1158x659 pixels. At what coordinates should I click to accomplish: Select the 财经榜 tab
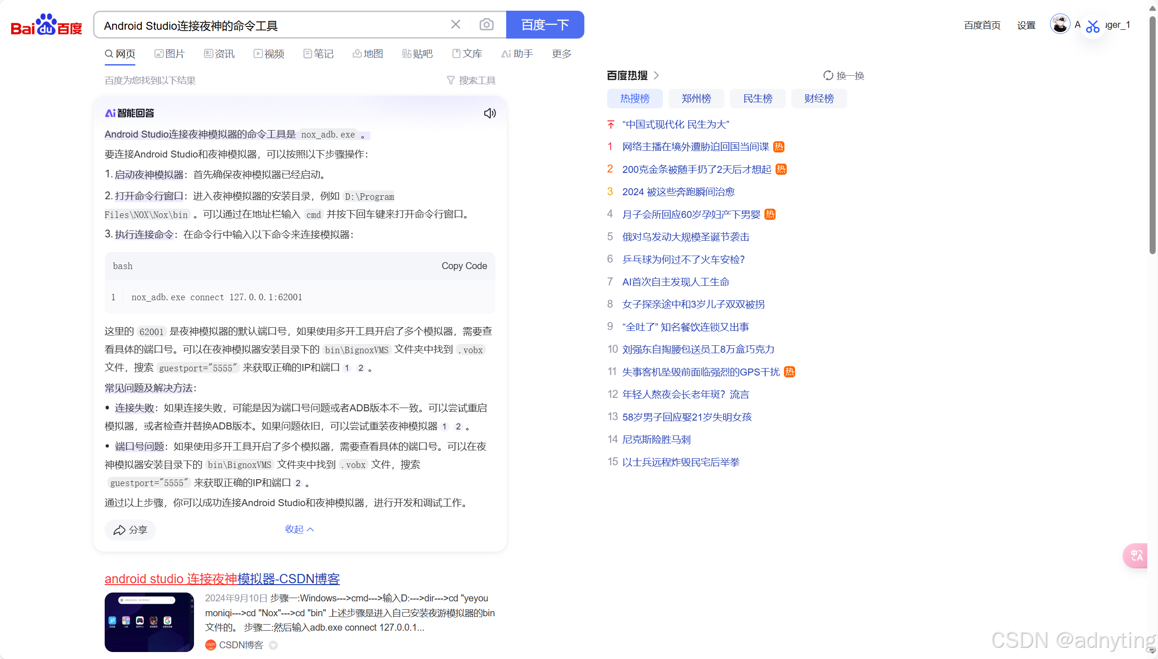pyautogui.click(x=819, y=99)
